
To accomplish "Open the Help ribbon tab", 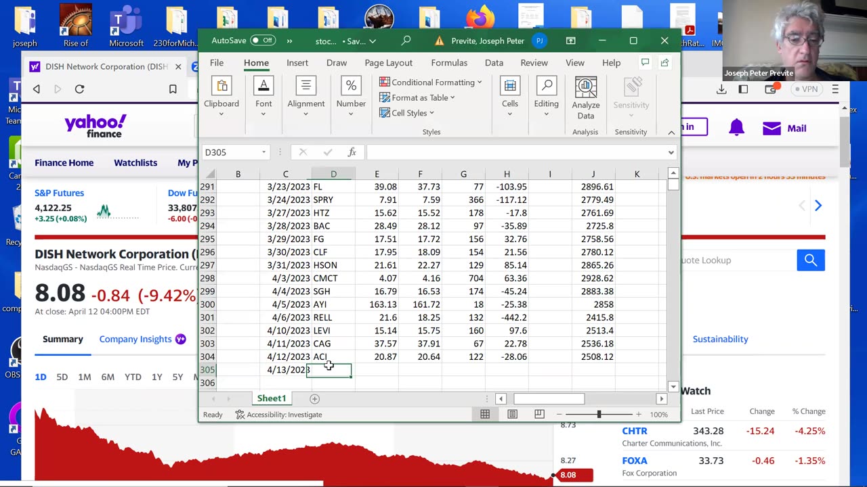I will coord(611,62).
